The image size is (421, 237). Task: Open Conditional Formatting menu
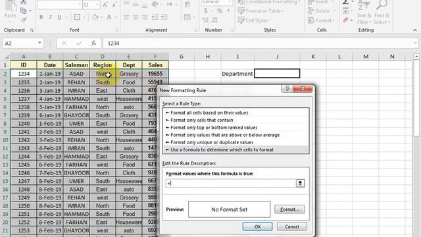click(x=269, y=2)
